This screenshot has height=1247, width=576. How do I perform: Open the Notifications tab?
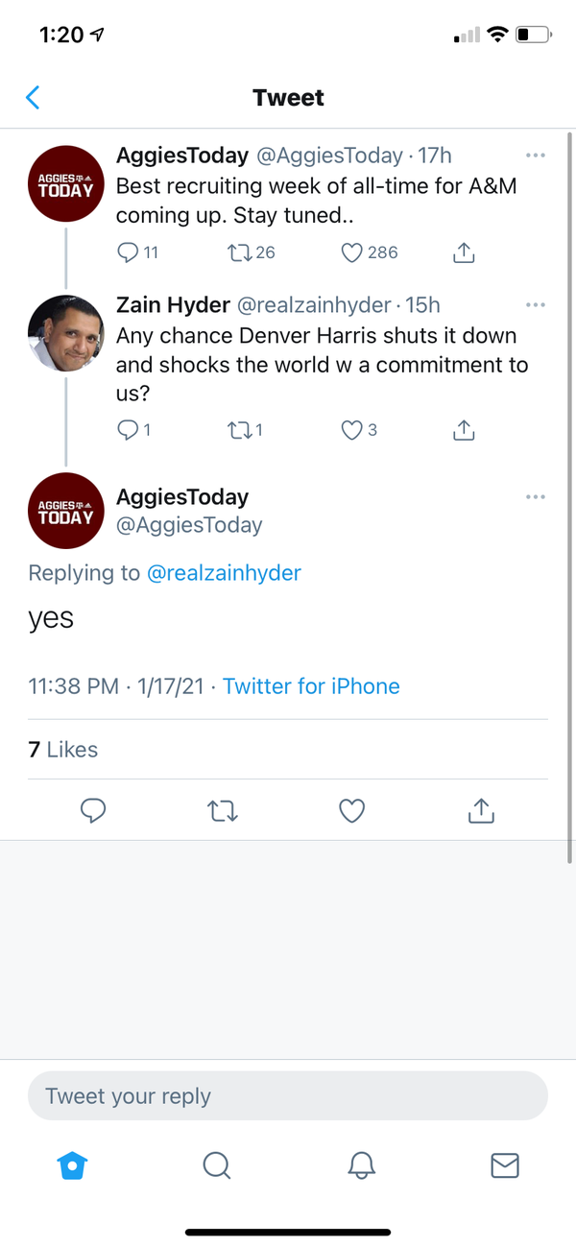click(x=361, y=1165)
